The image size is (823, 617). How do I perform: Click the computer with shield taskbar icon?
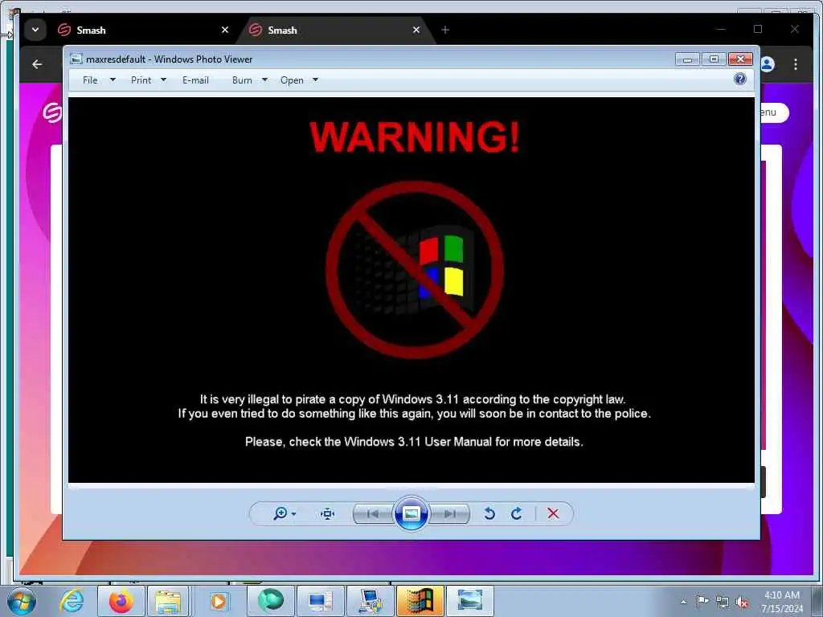pyautogui.click(x=371, y=601)
